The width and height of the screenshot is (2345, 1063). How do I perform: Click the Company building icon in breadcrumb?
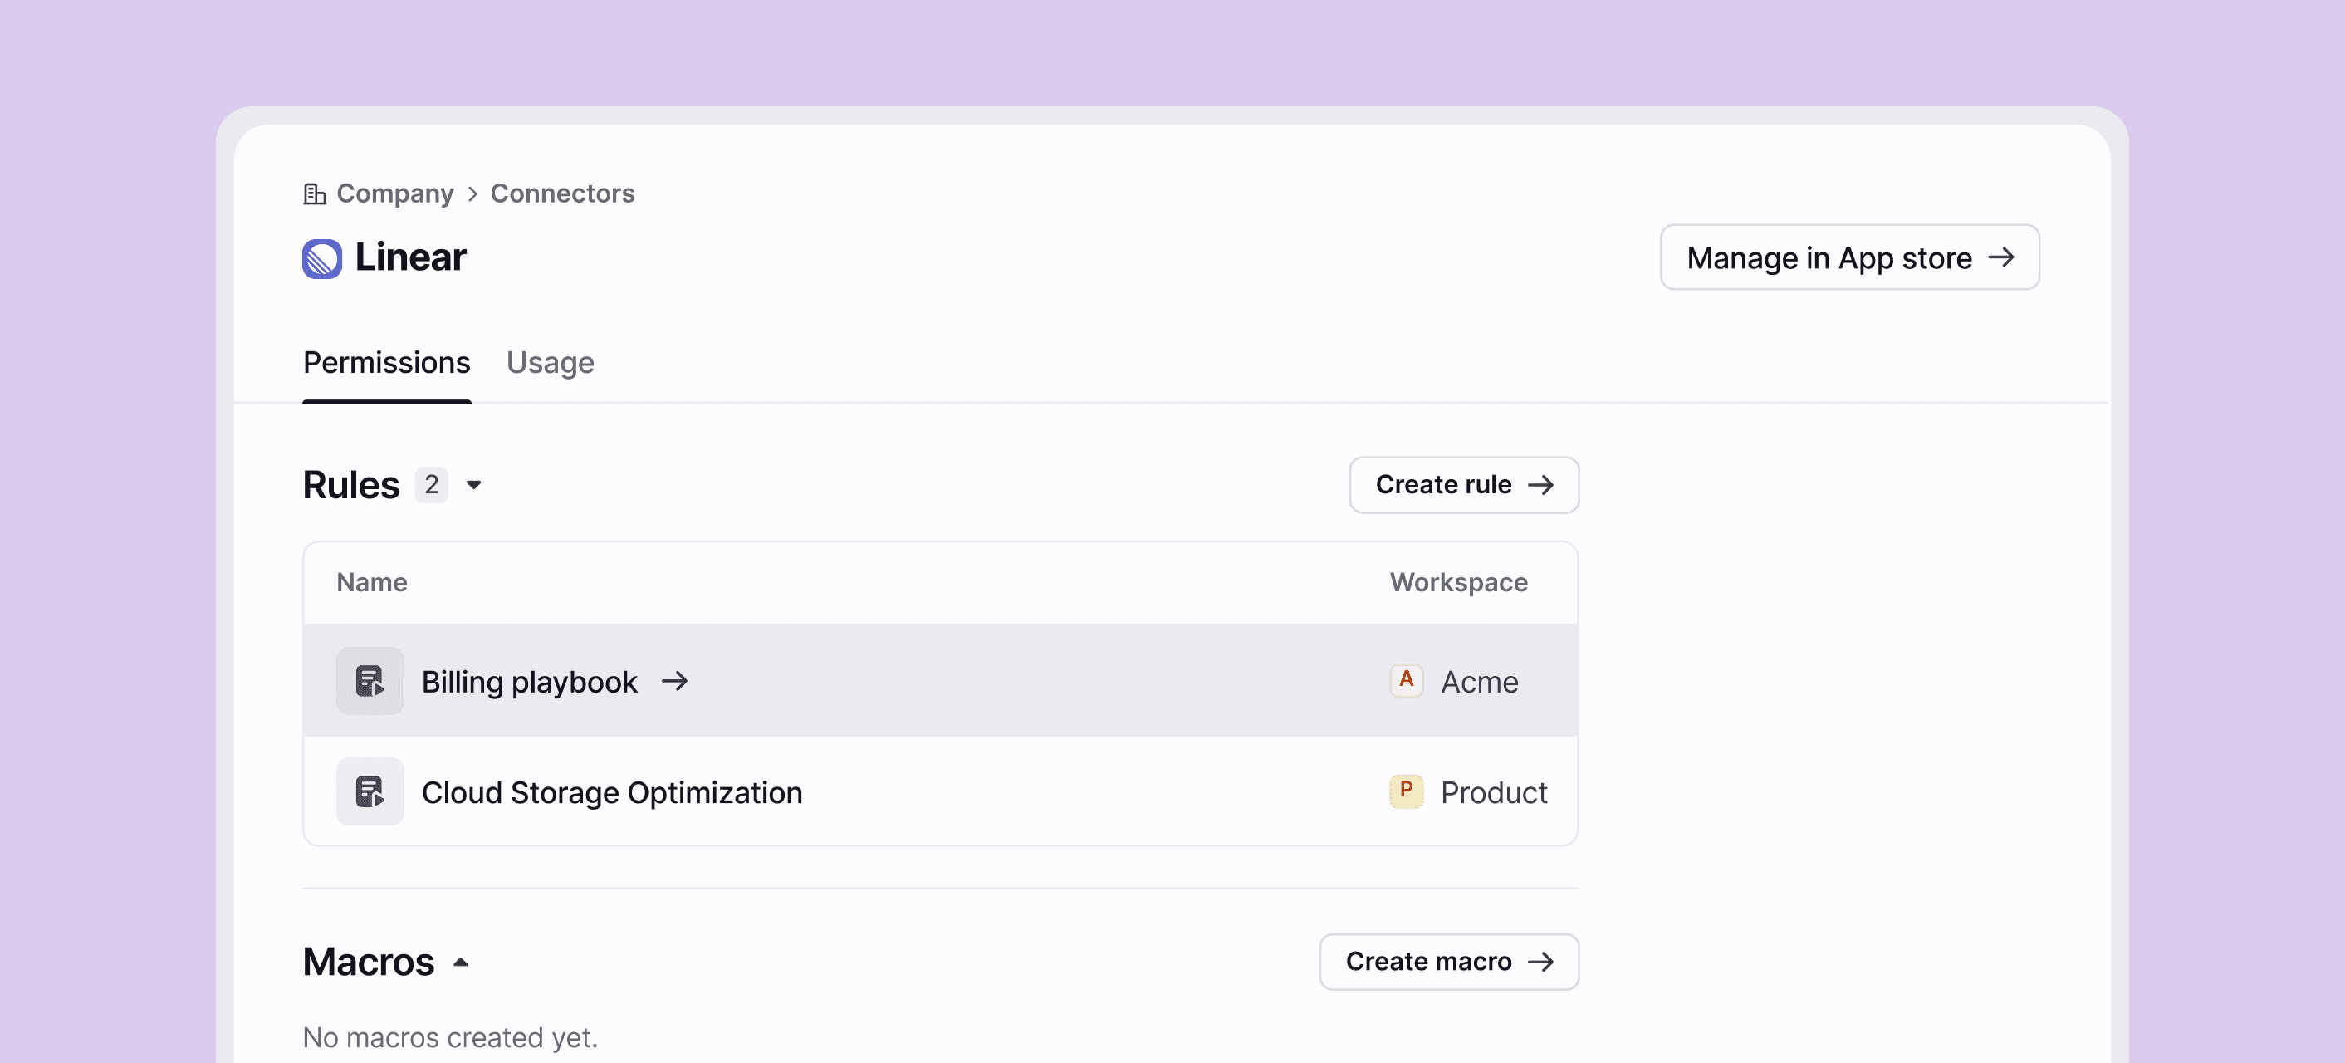click(314, 193)
